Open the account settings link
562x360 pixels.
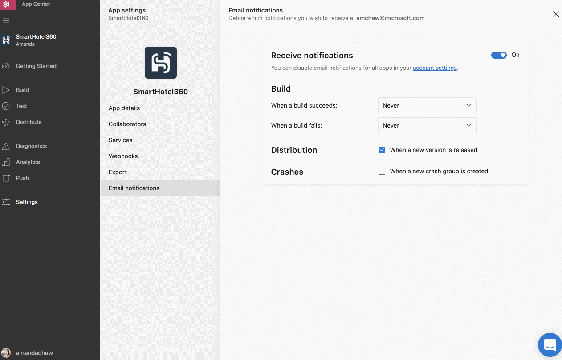tap(435, 68)
